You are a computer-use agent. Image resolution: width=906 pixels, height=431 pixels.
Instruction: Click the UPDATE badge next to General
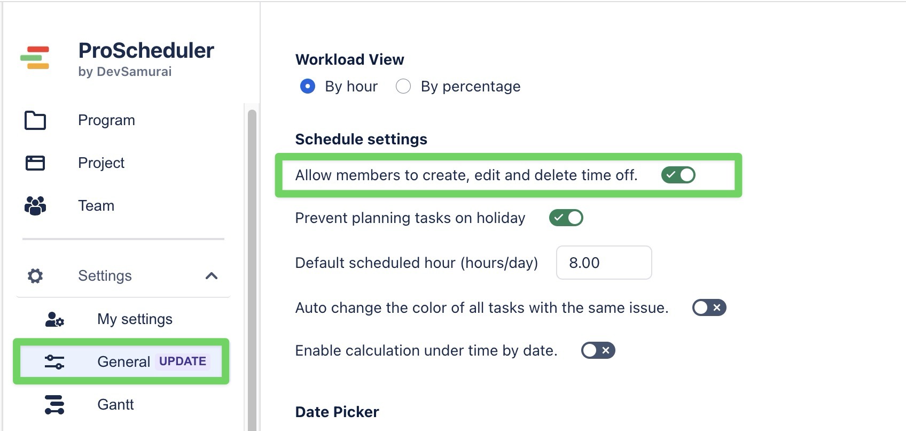click(x=182, y=361)
